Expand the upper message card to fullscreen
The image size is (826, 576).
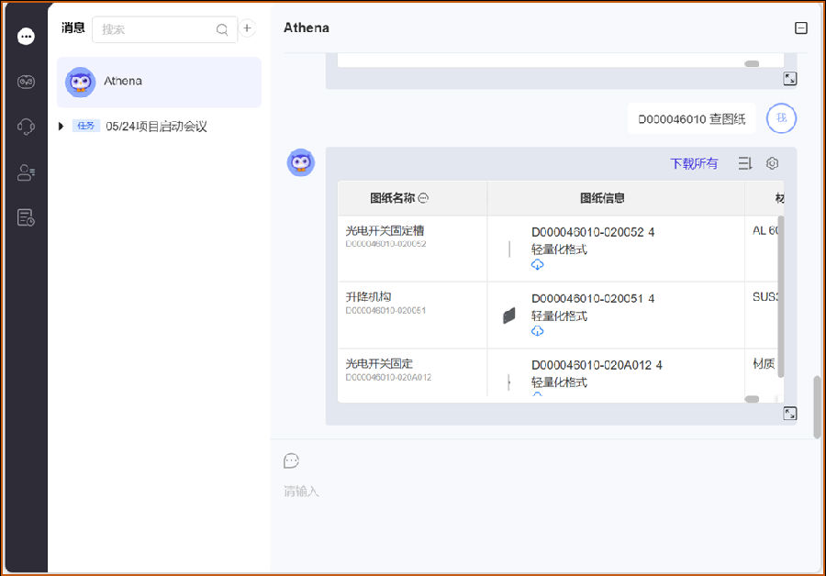789,79
